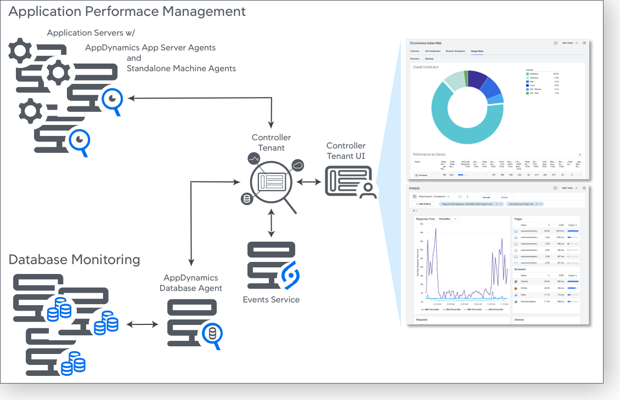This screenshot has width=620, height=400.
Task: Click the Events Service server icon
Action: (273, 266)
